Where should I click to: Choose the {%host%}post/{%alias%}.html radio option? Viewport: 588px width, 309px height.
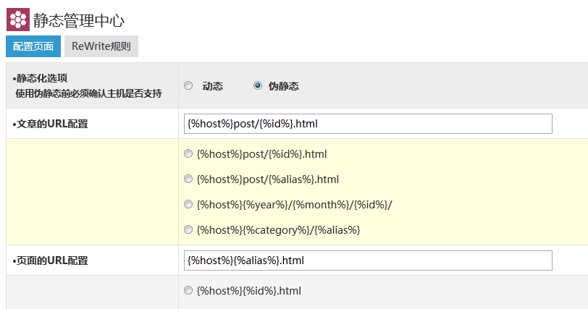(189, 179)
